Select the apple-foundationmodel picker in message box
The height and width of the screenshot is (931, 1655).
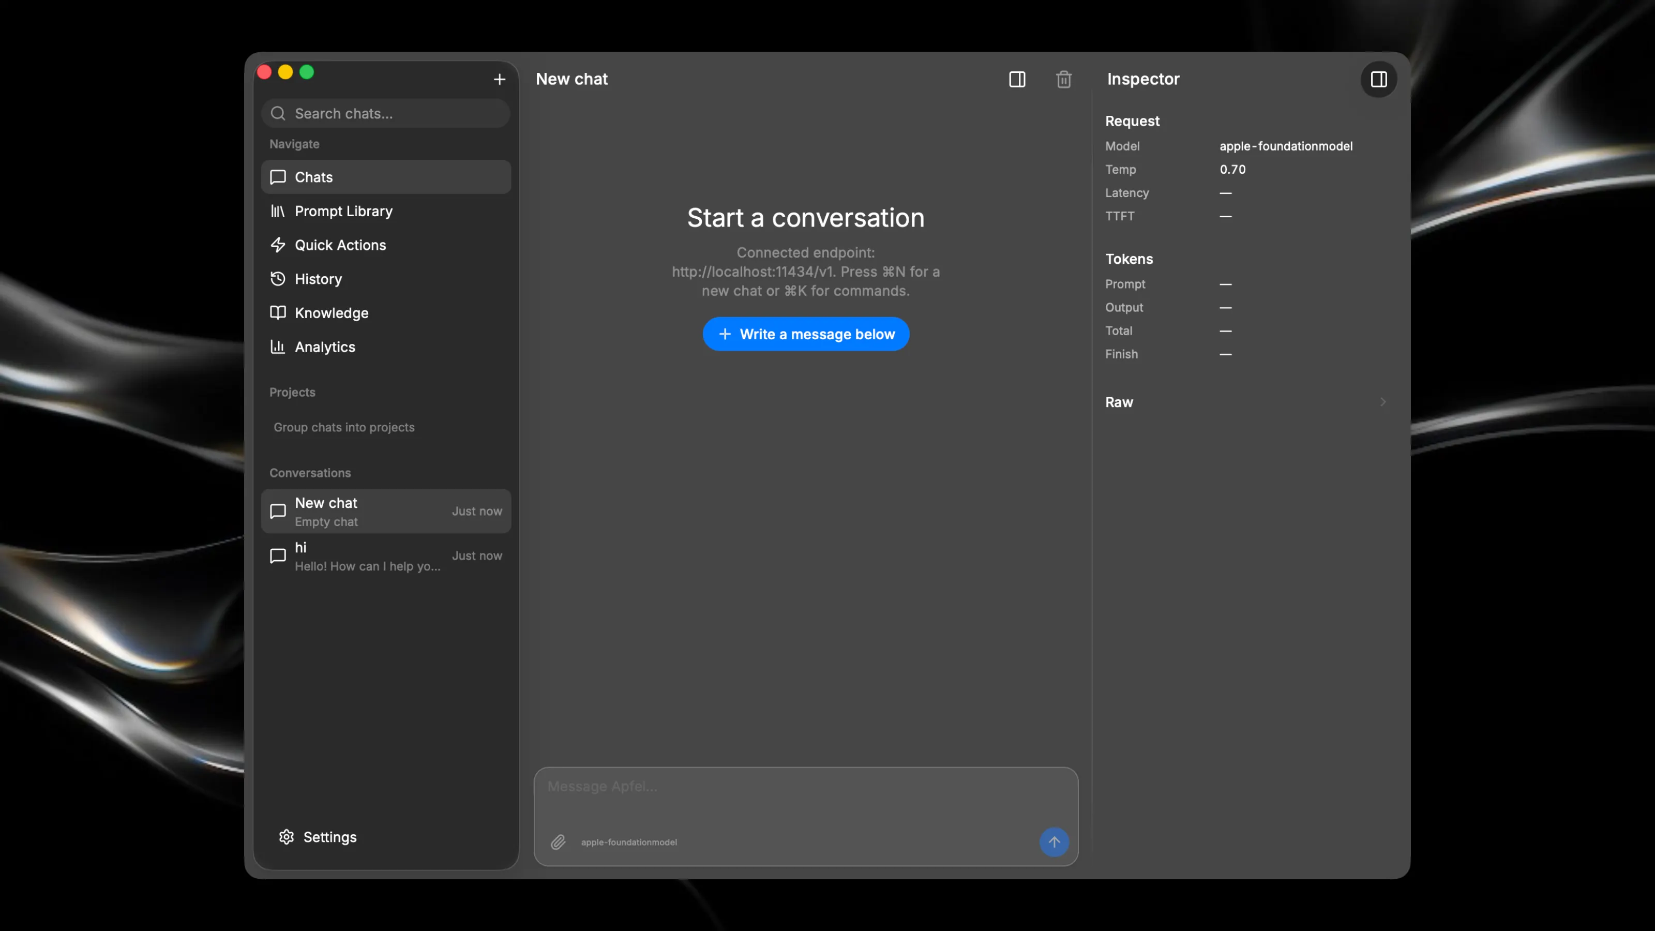click(629, 842)
